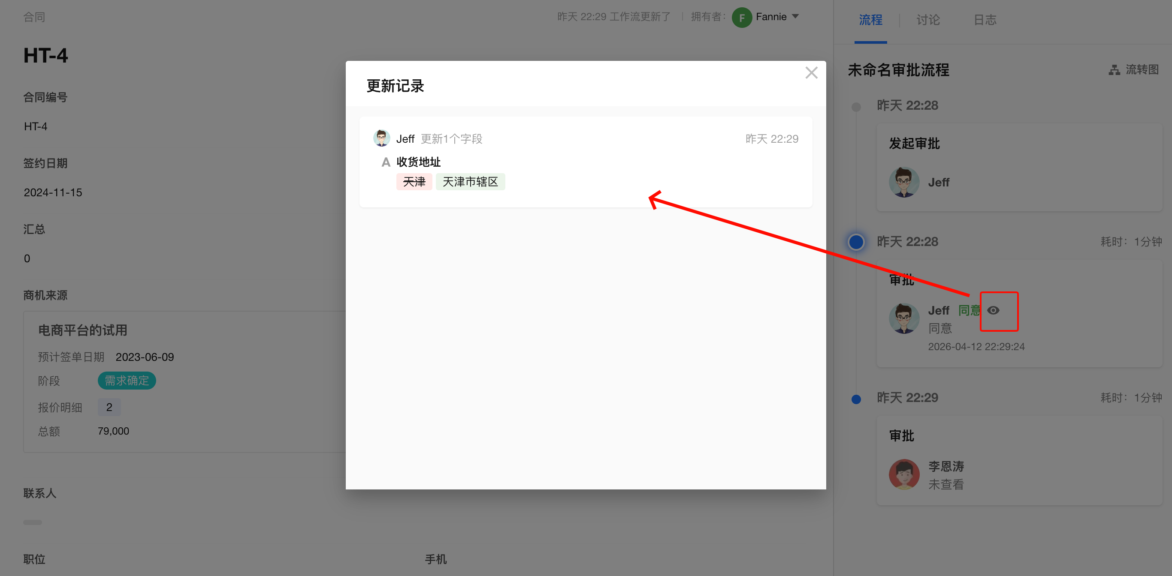Click 李恩涛's avatar in approval step
The image size is (1172, 576).
[903, 474]
